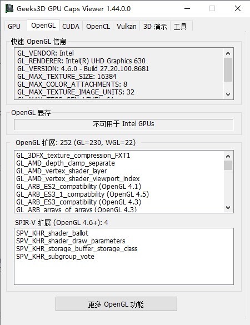Click the 不可用于 Intel GPUs memory bar
250x325 pixels.
pos(124,124)
